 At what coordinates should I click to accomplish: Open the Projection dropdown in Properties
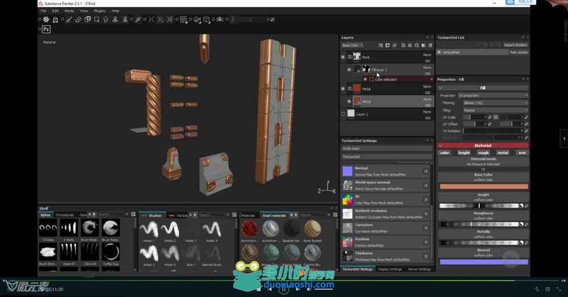pyautogui.click(x=492, y=95)
